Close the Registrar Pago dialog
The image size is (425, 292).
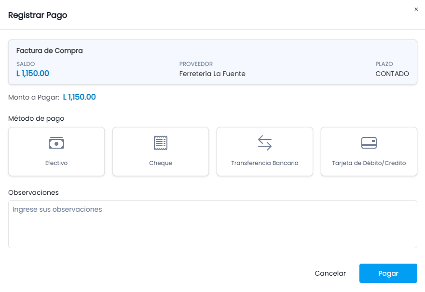416,9
